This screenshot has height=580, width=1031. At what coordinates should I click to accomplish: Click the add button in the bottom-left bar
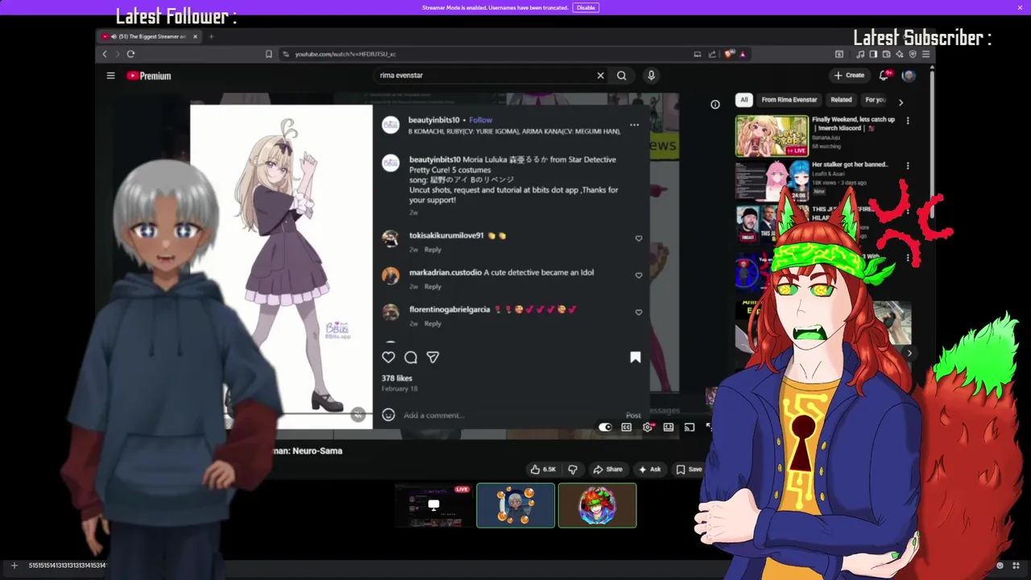(x=14, y=565)
